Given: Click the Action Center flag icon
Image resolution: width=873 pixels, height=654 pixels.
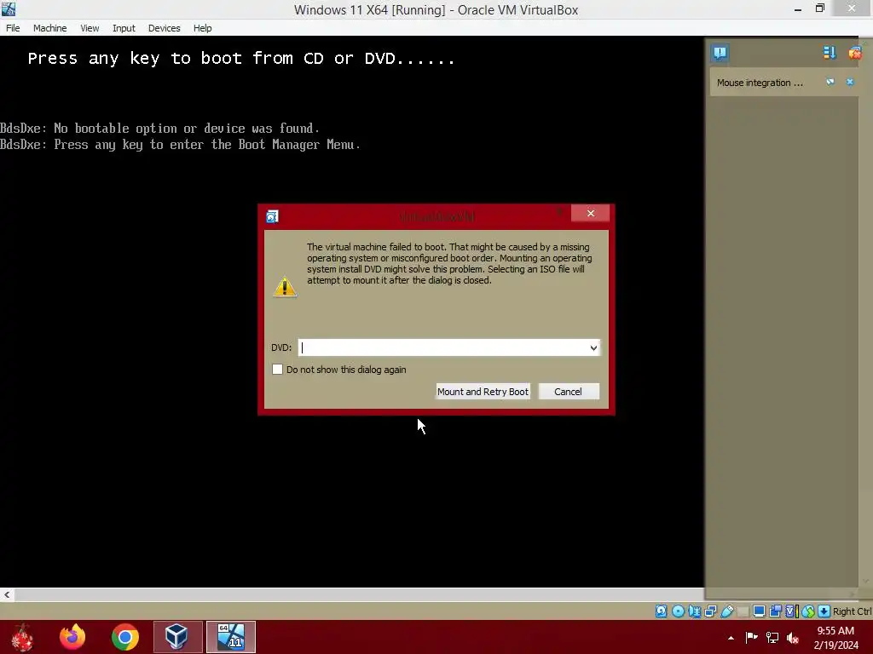Looking at the screenshot, I should [751, 637].
